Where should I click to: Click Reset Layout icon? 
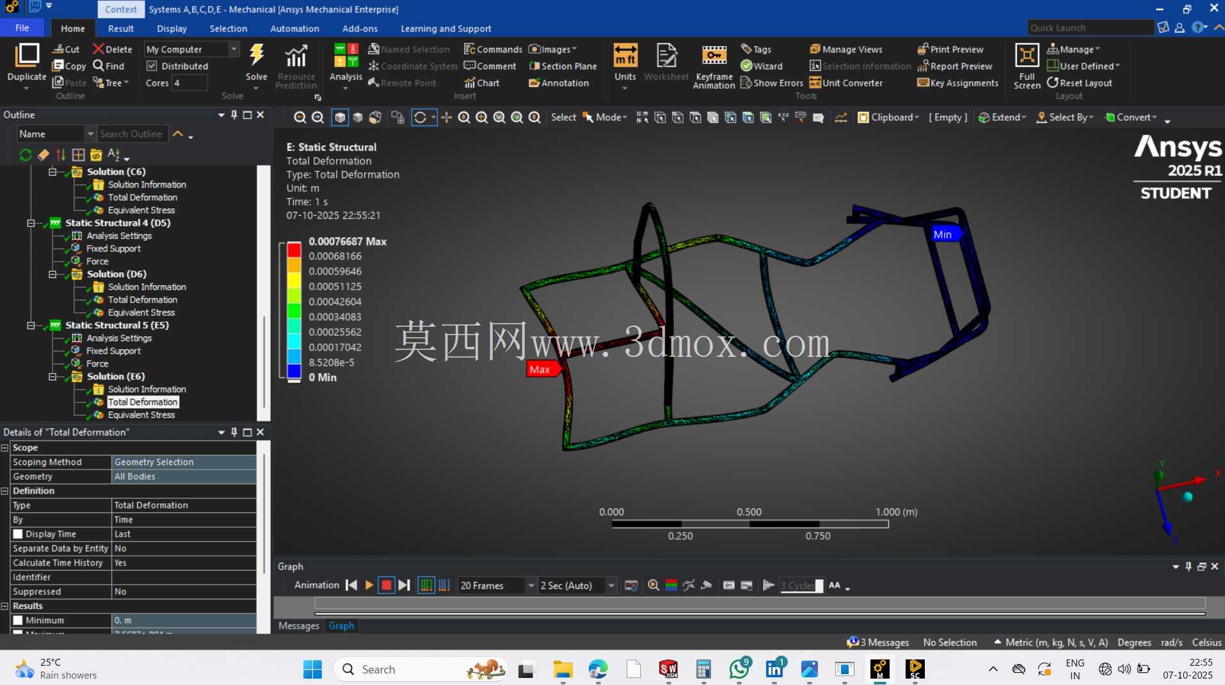[x=1052, y=83]
